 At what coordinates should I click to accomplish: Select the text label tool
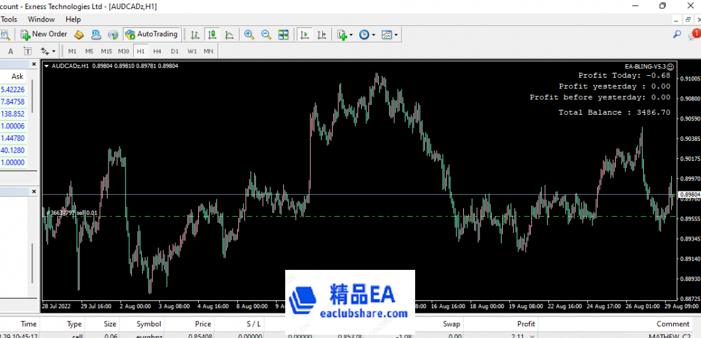pos(11,51)
